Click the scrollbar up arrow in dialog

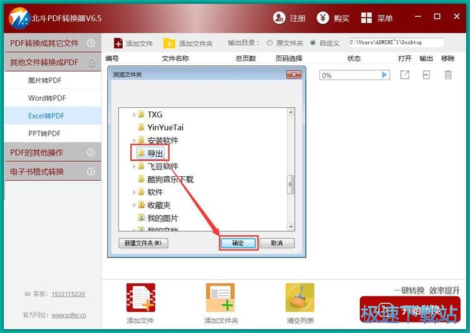[290, 112]
